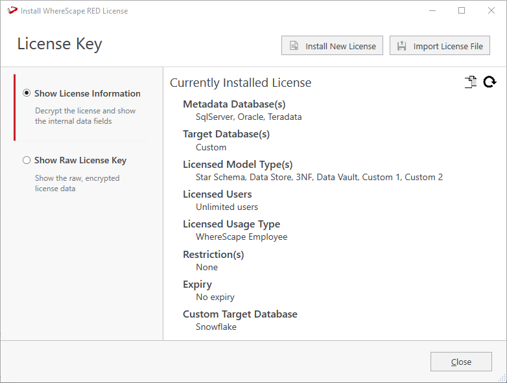The image size is (507, 383).
Task: Click the WhereScape RED logo in title bar
Action: pyautogui.click(x=12, y=11)
